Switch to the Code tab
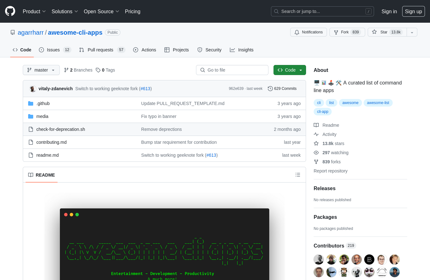The width and height of the screenshot is (430, 280). pos(22,50)
